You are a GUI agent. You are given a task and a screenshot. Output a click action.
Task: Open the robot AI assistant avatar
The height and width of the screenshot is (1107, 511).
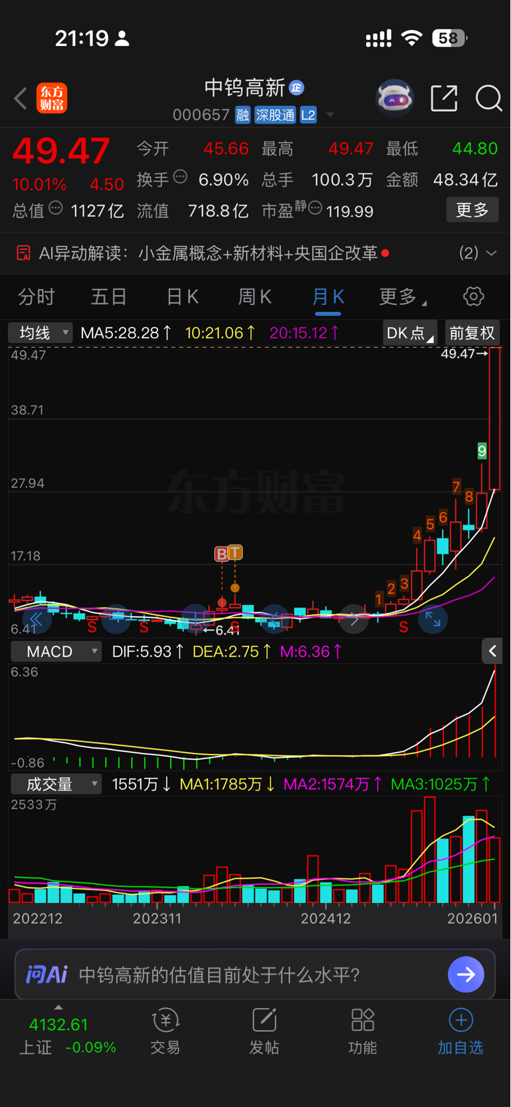395,98
